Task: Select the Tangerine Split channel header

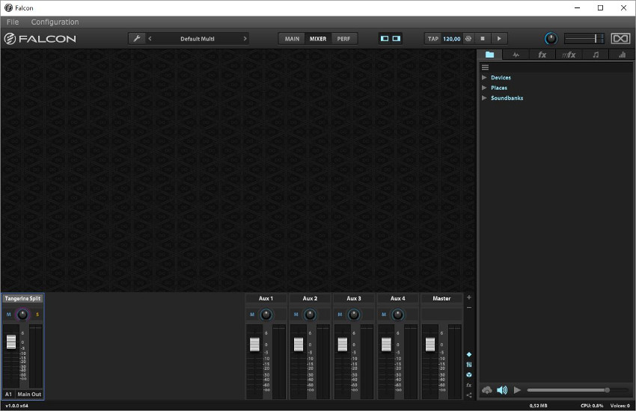Action: [22, 298]
